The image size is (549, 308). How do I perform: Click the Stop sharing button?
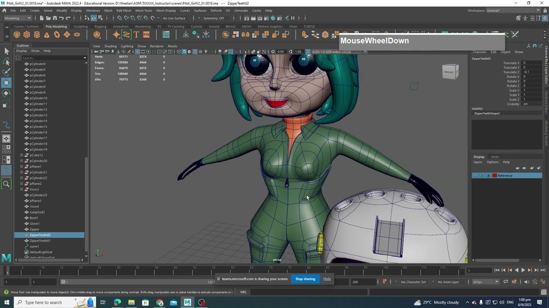(305, 279)
